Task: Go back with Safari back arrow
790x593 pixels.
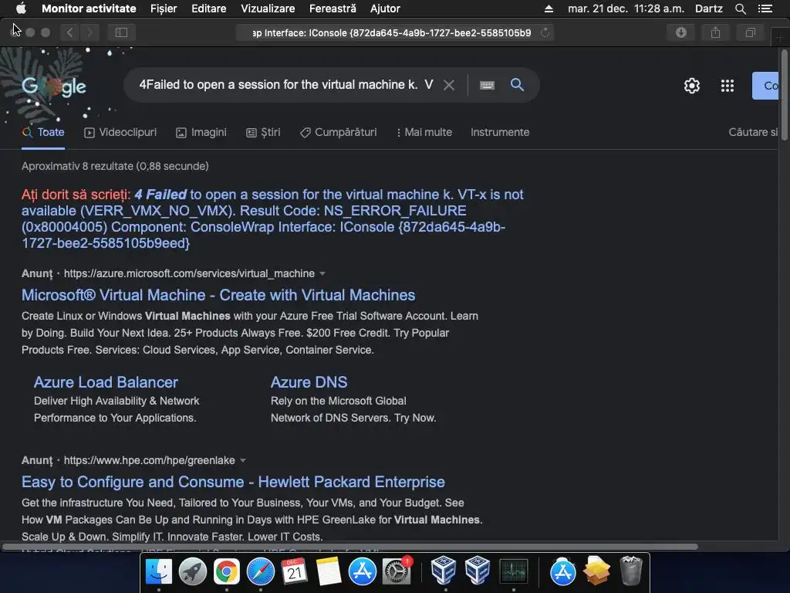Action: coord(70,32)
